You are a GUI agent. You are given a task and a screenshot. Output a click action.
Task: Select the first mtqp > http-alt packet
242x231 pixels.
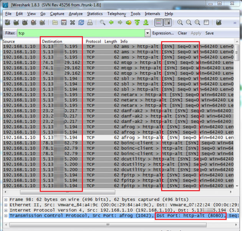(118, 62)
